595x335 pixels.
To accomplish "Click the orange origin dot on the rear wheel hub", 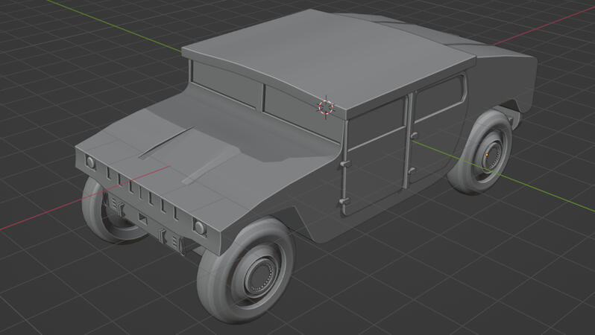I will tap(487, 155).
